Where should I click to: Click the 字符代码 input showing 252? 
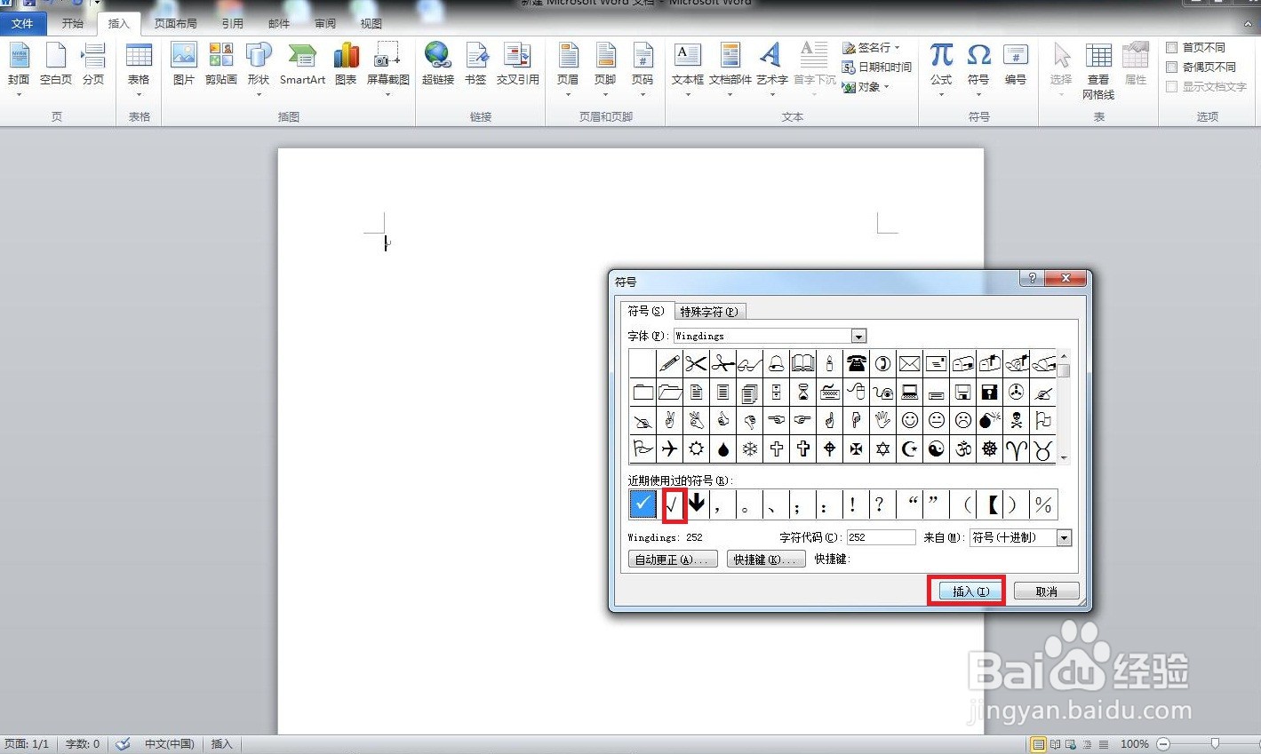[x=880, y=537]
